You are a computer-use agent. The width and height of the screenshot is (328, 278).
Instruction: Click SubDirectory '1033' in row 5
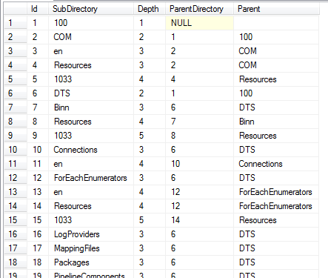click(91, 79)
